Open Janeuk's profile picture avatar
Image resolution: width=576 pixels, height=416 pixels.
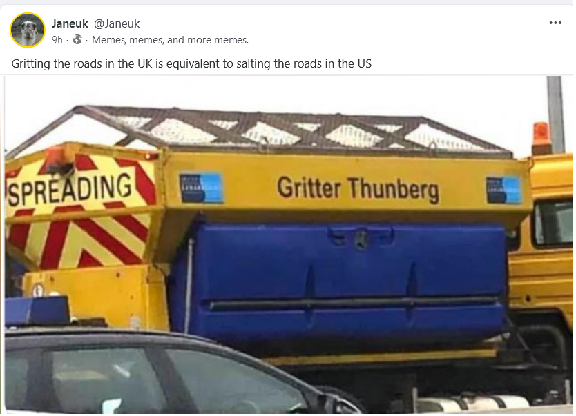point(28,30)
